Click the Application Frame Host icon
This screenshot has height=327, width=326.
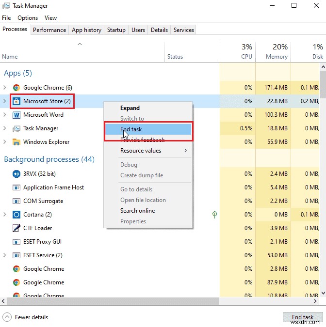[x=16, y=187]
